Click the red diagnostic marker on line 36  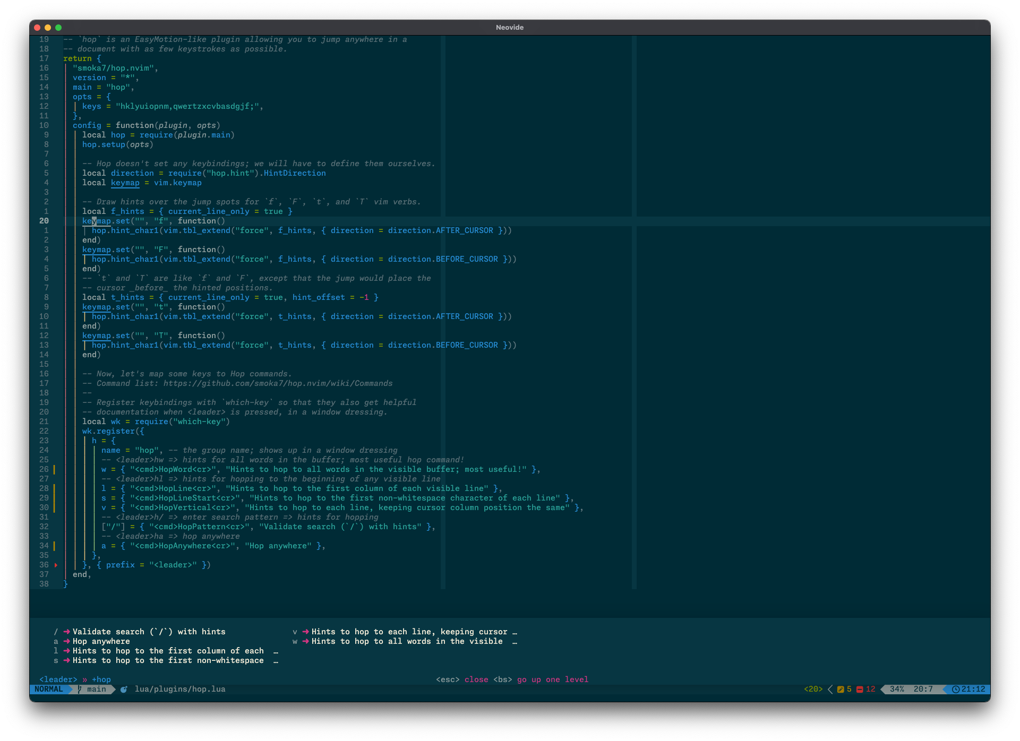click(x=56, y=565)
